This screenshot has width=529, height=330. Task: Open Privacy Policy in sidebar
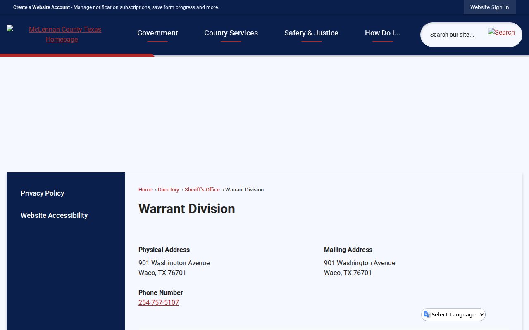42,193
